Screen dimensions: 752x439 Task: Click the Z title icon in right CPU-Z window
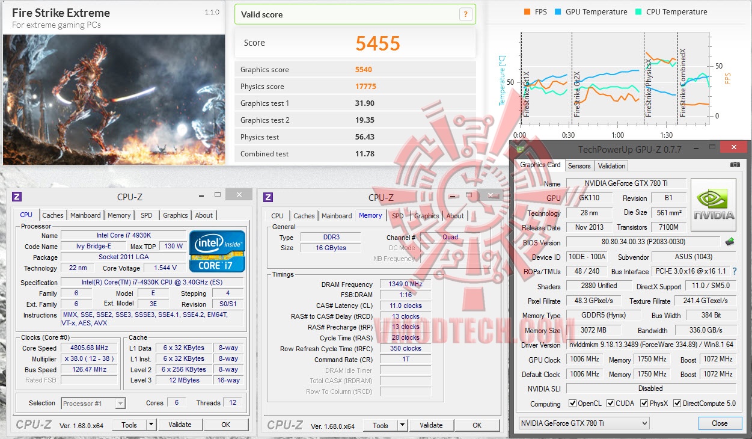(x=268, y=197)
